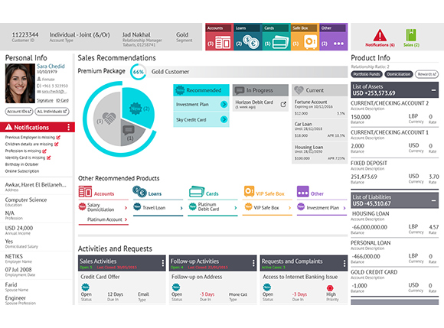The height and width of the screenshot is (328, 444).
Task: Click Accounts icon under Other Recommended Products
Action: tap(85, 191)
